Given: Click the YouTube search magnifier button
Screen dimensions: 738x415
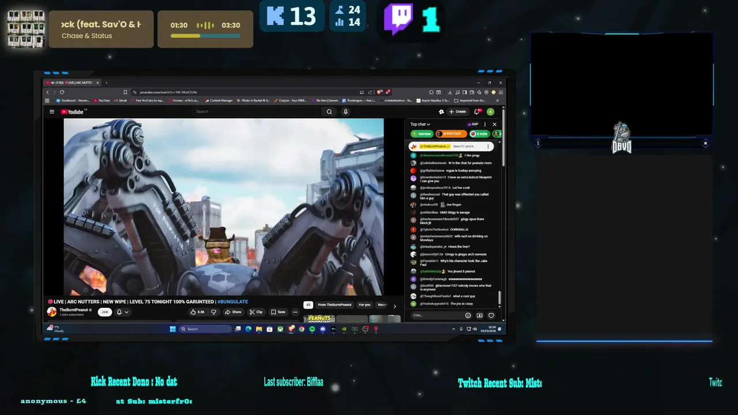Looking at the screenshot, I should click(329, 112).
